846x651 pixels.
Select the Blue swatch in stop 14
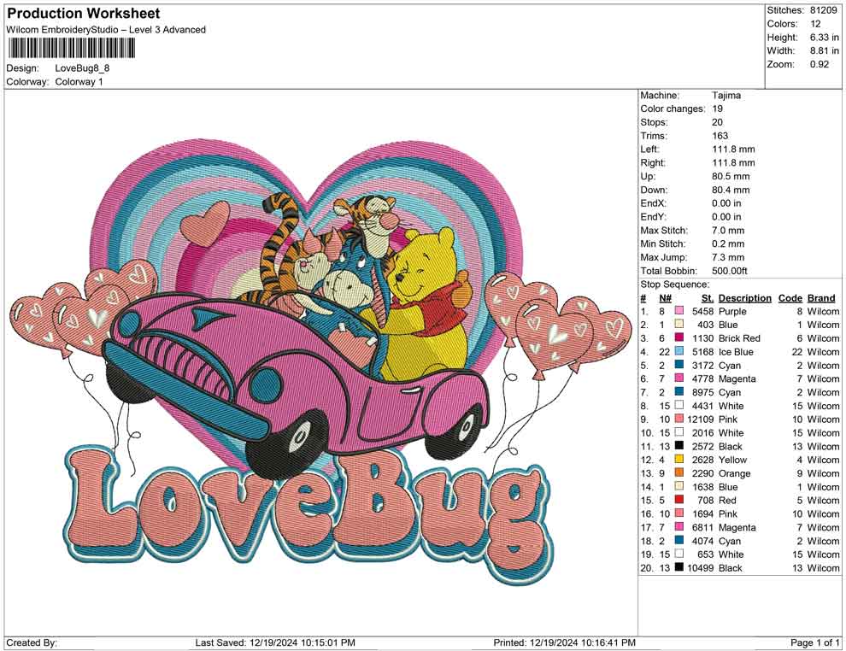point(679,486)
